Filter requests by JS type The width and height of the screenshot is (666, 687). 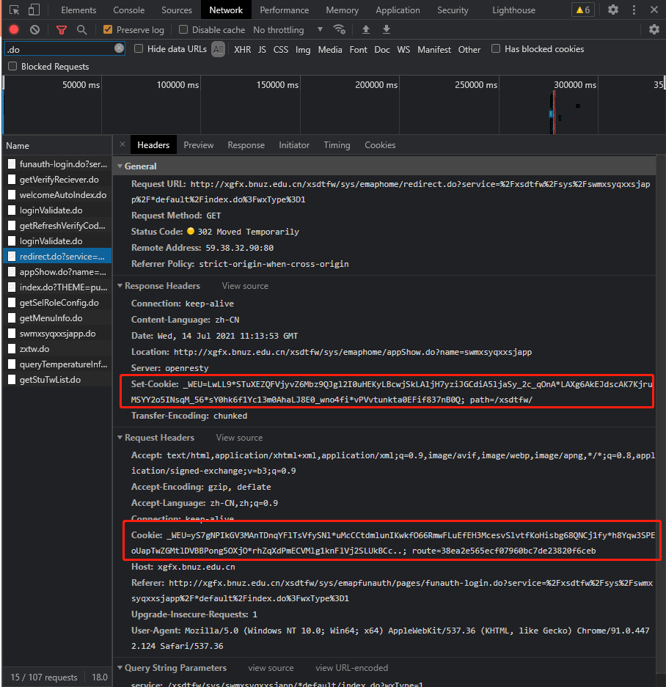(262, 50)
